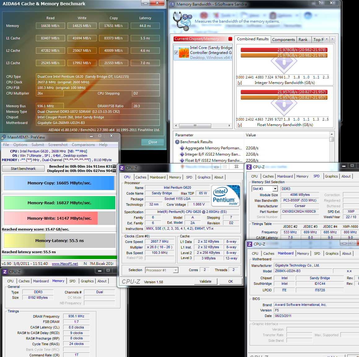Viewport: 359px width, 357px height.
Task: Open About tab in center CPU-Z window
Action: pyautogui.click(x=219, y=177)
